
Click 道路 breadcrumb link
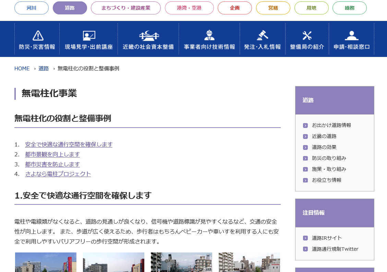tap(44, 69)
